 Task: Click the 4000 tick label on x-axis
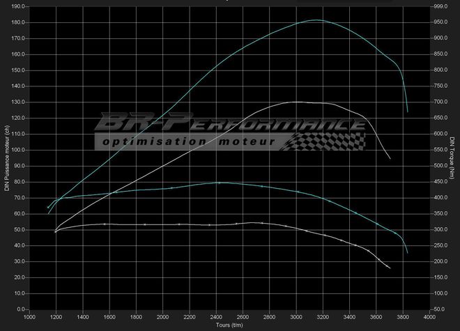pyautogui.click(x=430, y=317)
